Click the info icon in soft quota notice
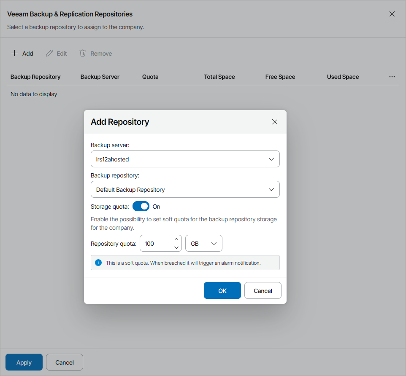406x376 pixels. [x=98, y=263]
